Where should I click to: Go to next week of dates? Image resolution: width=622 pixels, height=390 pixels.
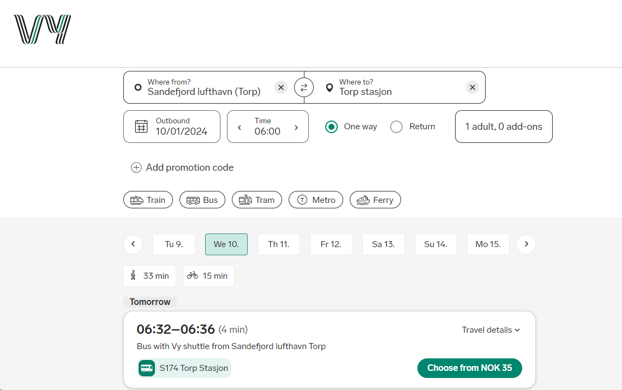pyautogui.click(x=526, y=244)
